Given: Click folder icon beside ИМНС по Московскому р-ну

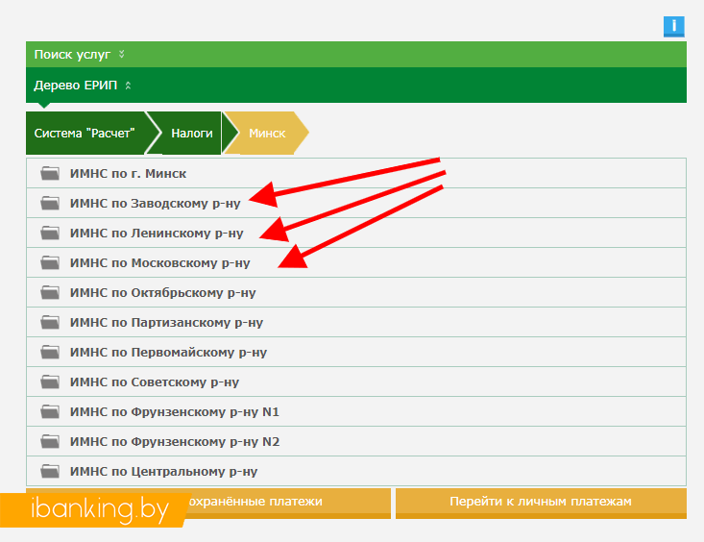Looking at the screenshot, I should click(x=50, y=263).
